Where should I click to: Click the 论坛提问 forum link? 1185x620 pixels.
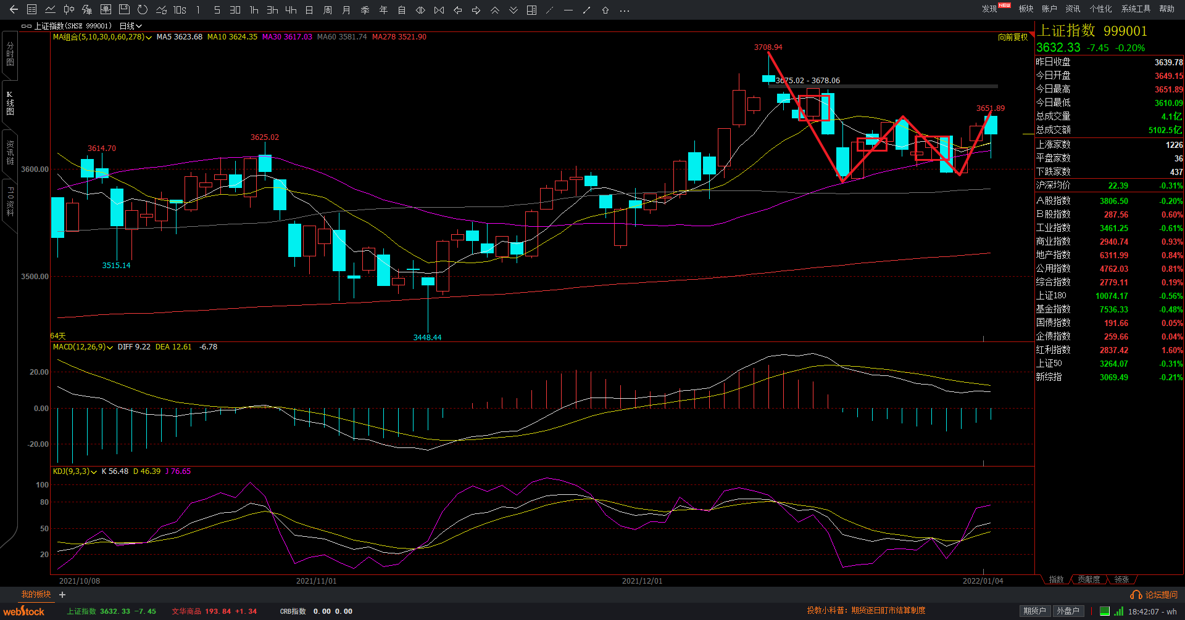[x=1154, y=595]
